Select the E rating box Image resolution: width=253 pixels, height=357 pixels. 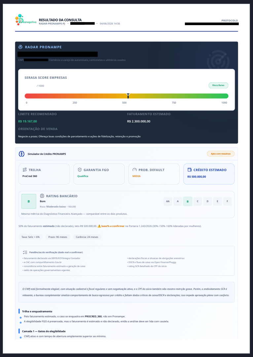tap(218, 201)
